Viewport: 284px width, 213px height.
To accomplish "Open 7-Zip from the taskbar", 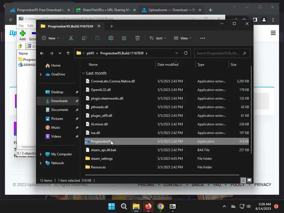I will pos(173,206).
